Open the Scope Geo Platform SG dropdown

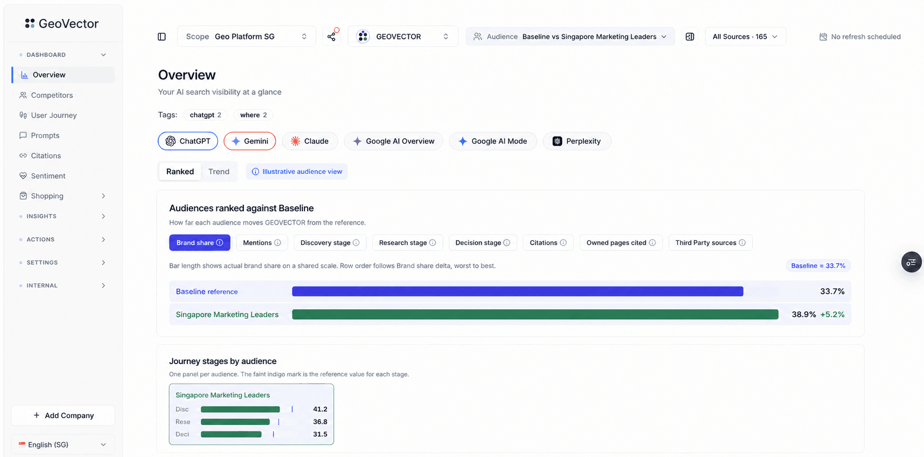246,37
